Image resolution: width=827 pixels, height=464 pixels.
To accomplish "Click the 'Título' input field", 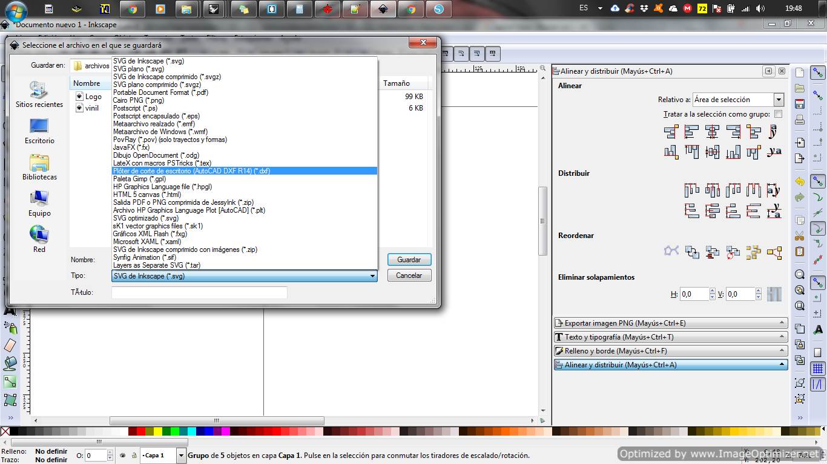I will click(199, 292).
